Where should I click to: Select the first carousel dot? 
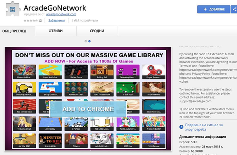click(86, 41)
